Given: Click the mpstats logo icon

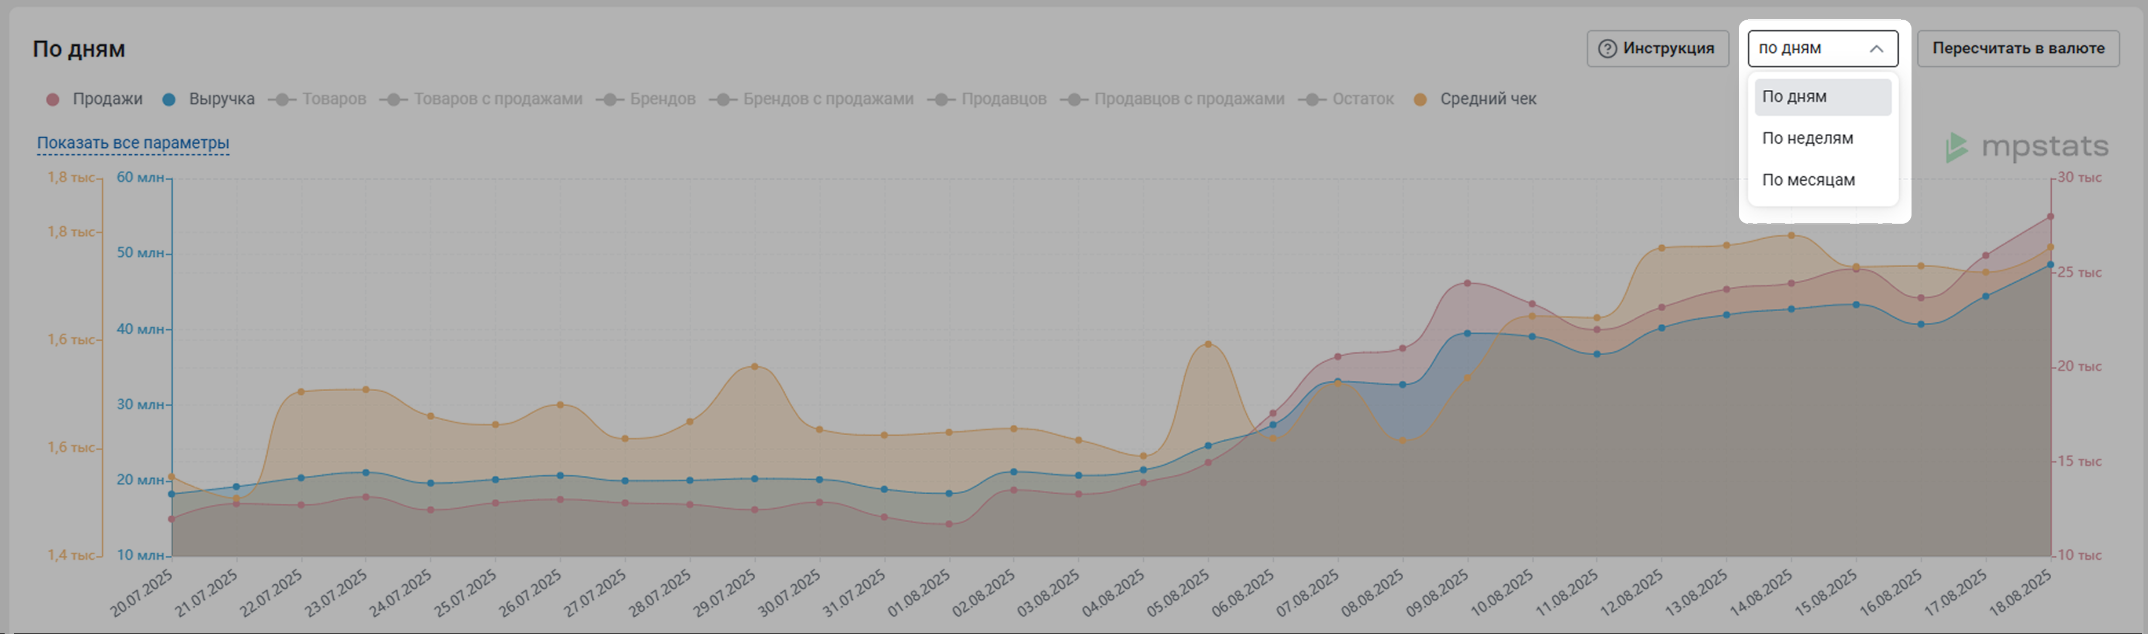Looking at the screenshot, I should click(1956, 148).
